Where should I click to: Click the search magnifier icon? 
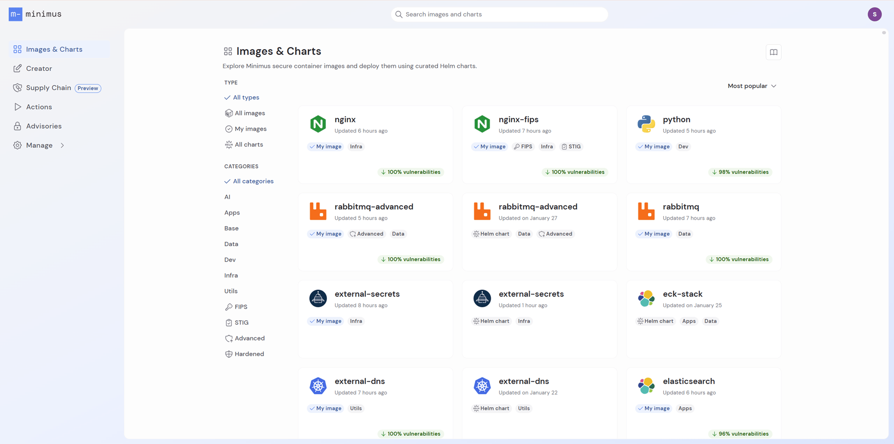click(x=399, y=14)
